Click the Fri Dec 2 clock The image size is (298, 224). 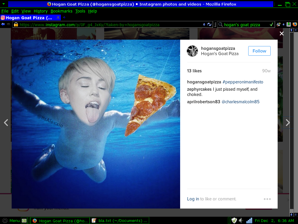(274, 220)
